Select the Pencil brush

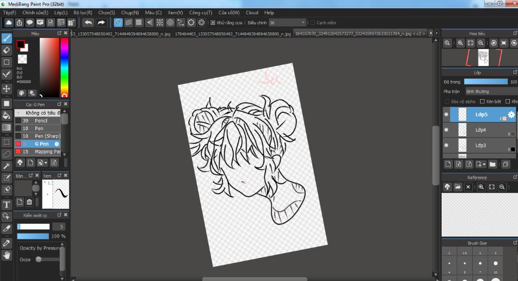click(37, 121)
